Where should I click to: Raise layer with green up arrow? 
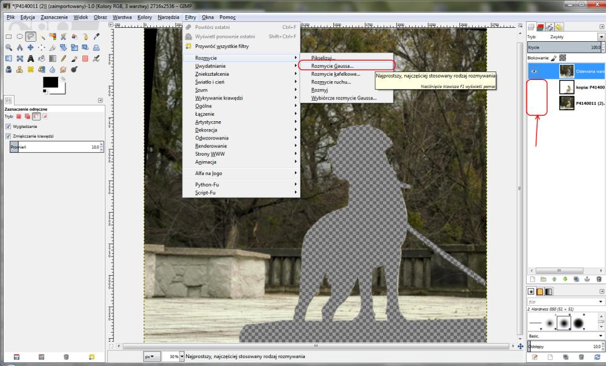click(x=553, y=279)
